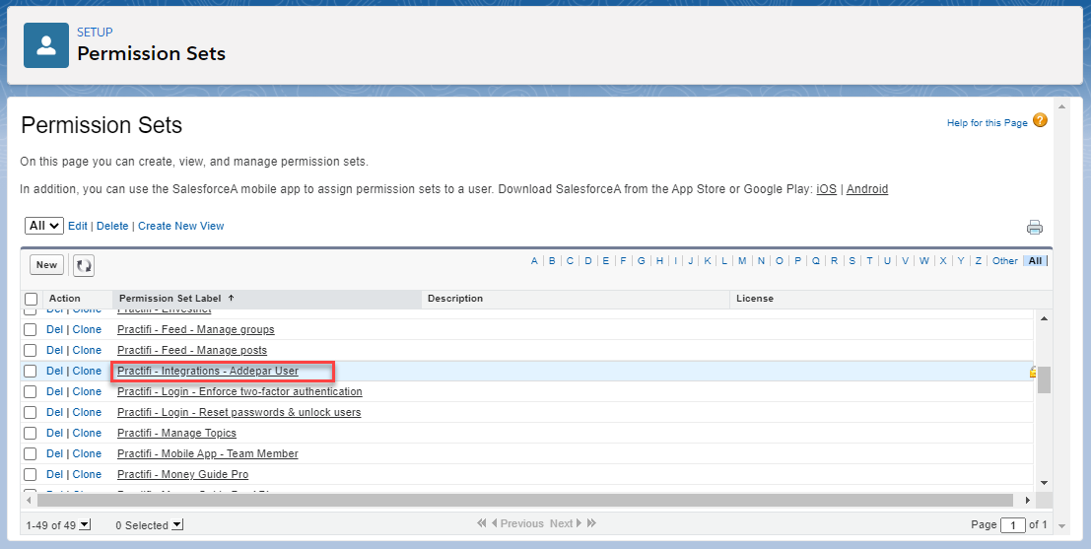The height and width of the screenshot is (549, 1091).
Task: Click Clone on Money Guide Pro row
Action: pyautogui.click(x=87, y=474)
